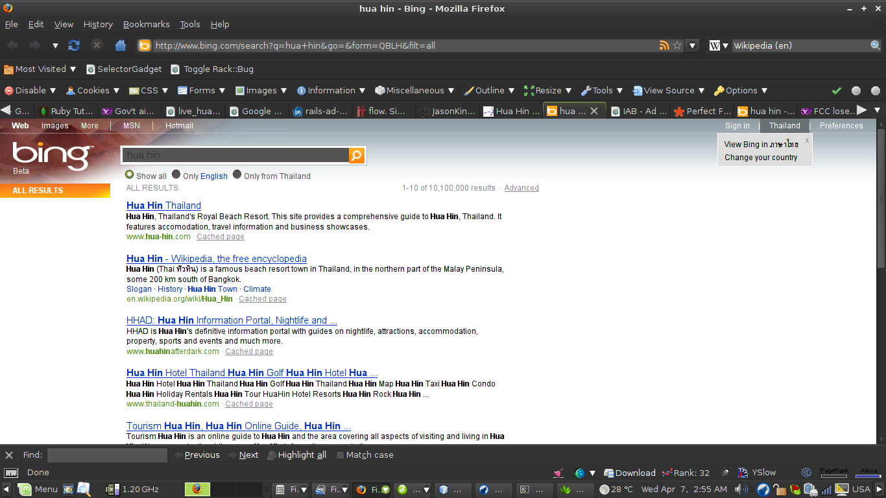The width and height of the screenshot is (886, 498).
Task: Open the Disable dropdown menu
Action: click(30, 91)
